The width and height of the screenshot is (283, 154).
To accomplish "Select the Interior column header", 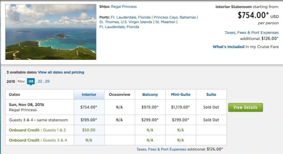I will [x=89, y=94].
